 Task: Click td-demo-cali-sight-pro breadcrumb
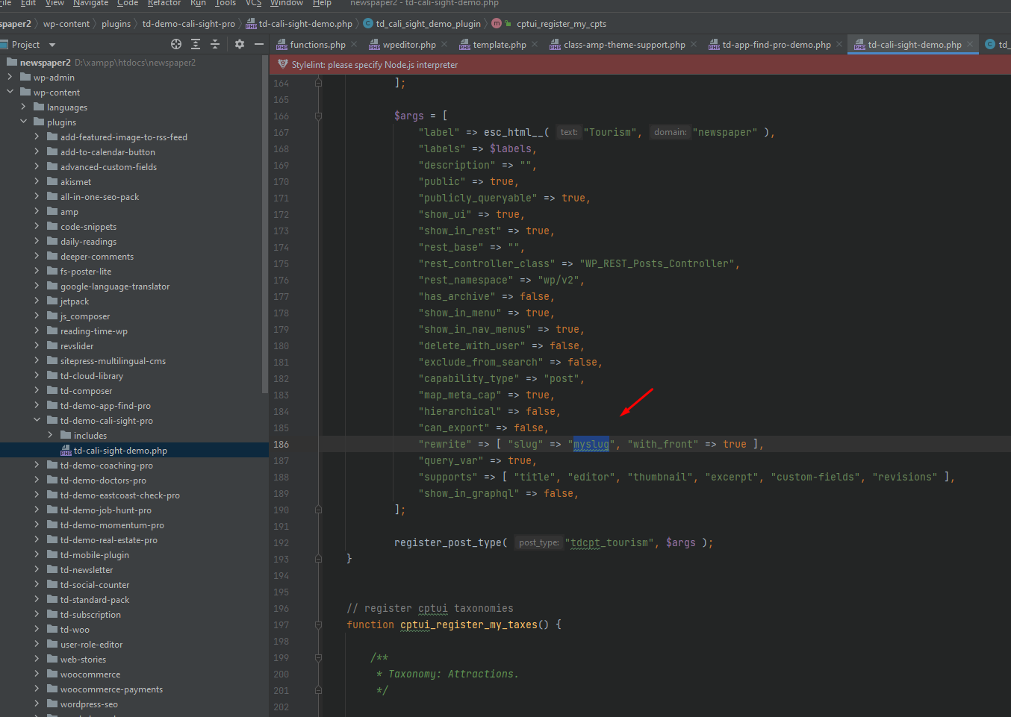(189, 24)
